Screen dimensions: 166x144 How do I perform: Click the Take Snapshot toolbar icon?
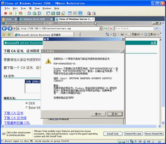(29, 13)
